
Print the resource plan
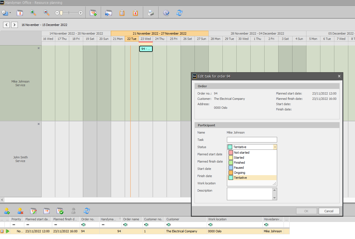151,13
